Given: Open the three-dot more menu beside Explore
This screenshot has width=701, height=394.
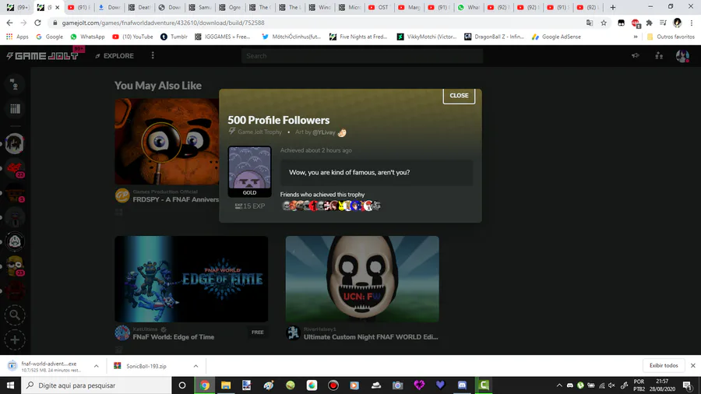Looking at the screenshot, I should (x=153, y=55).
